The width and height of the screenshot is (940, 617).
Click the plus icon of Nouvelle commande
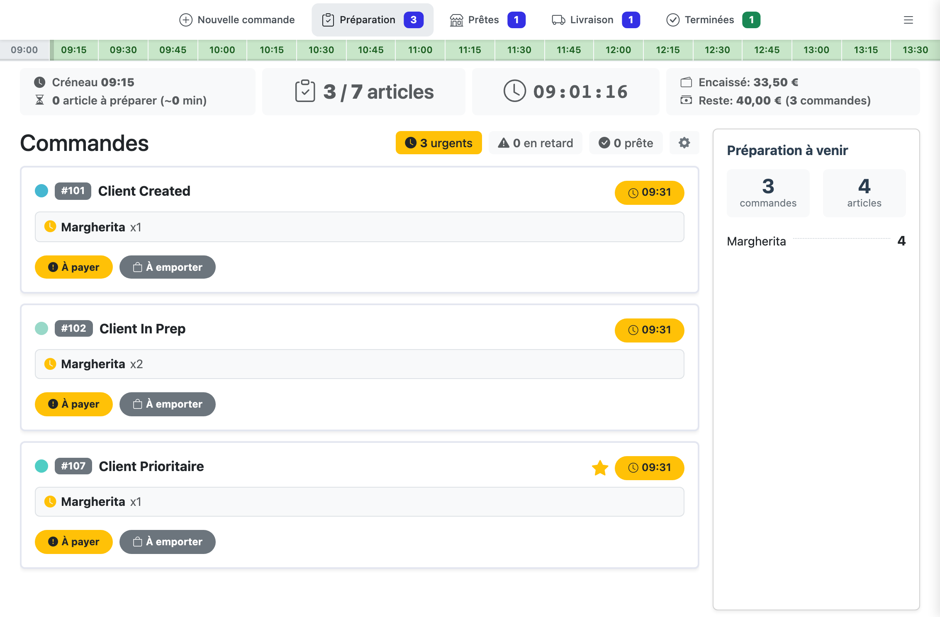tap(186, 20)
